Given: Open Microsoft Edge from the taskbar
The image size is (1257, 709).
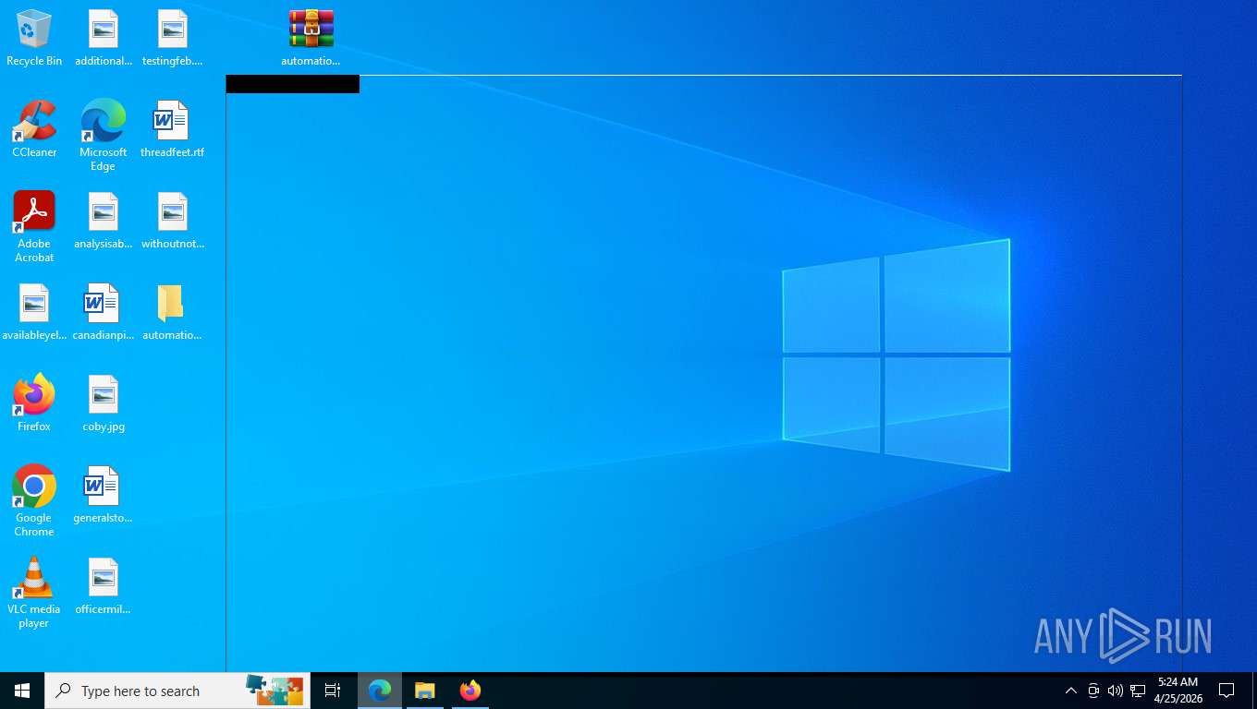Looking at the screenshot, I should click(x=380, y=691).
